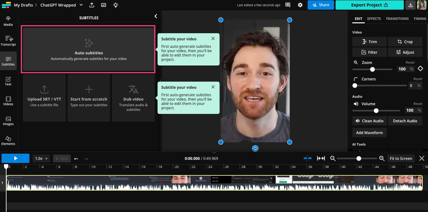Click the Filter button

(369, 52)
